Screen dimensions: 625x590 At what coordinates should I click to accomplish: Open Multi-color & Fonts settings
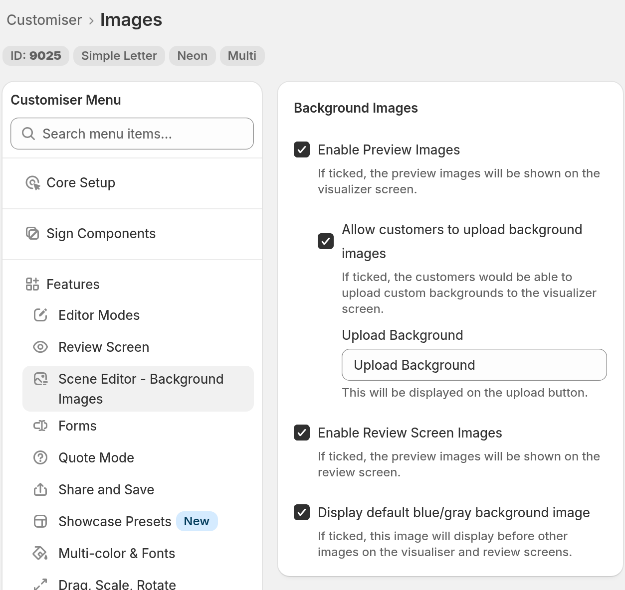tap(138, 553)
